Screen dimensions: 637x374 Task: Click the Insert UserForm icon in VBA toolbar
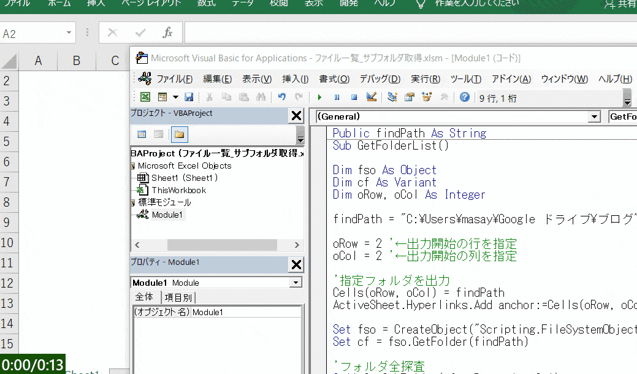(162, 97)
